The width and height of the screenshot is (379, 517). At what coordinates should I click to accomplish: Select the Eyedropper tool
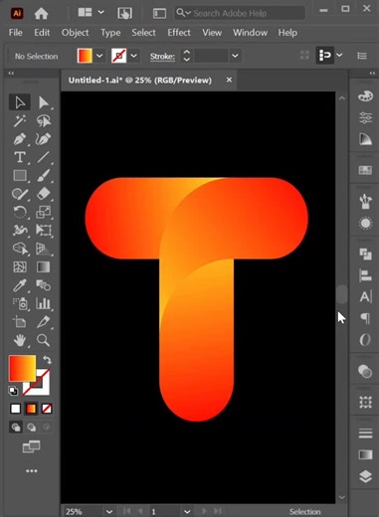[x=20, y=285]
